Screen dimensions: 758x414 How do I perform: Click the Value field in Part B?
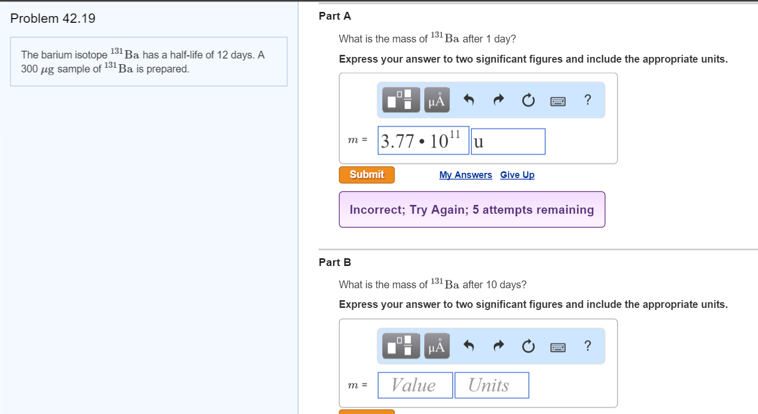point(414,385)
